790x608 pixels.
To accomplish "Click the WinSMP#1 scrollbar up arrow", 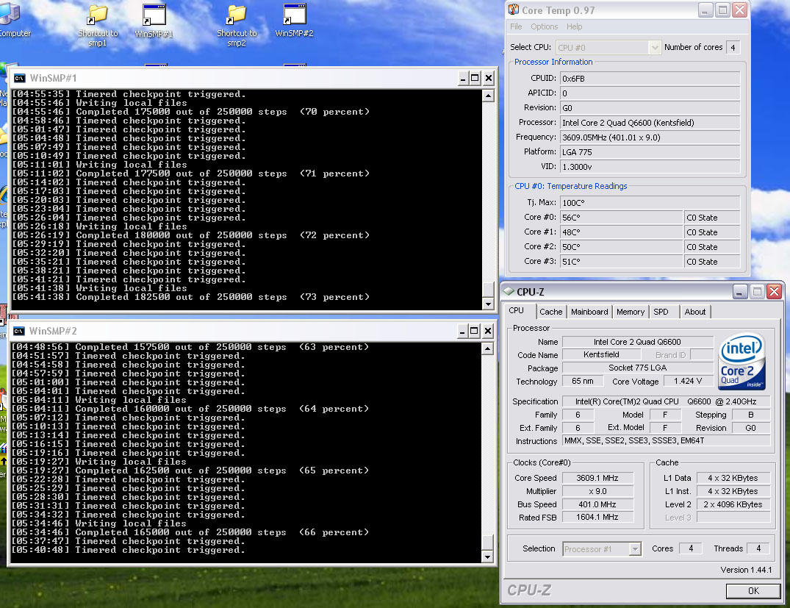I will click(x=488, y=96).
